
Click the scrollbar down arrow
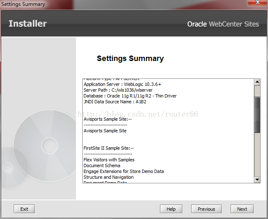pos(257,180)
